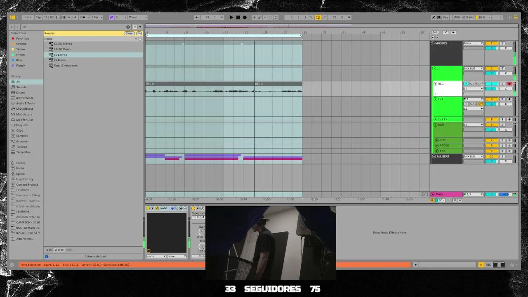Image resolution: width=528 pixels, height=297 pixels.
Task: Open the 1 Bar quantization dropdown
Action: coord(97,17)
